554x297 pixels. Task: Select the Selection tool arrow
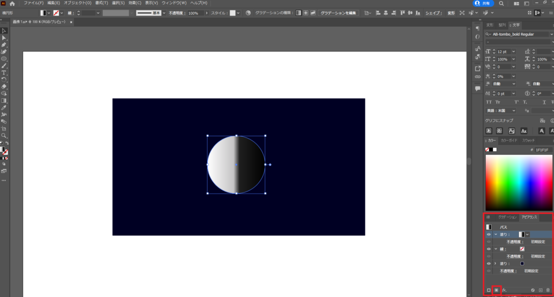(4, 31)
